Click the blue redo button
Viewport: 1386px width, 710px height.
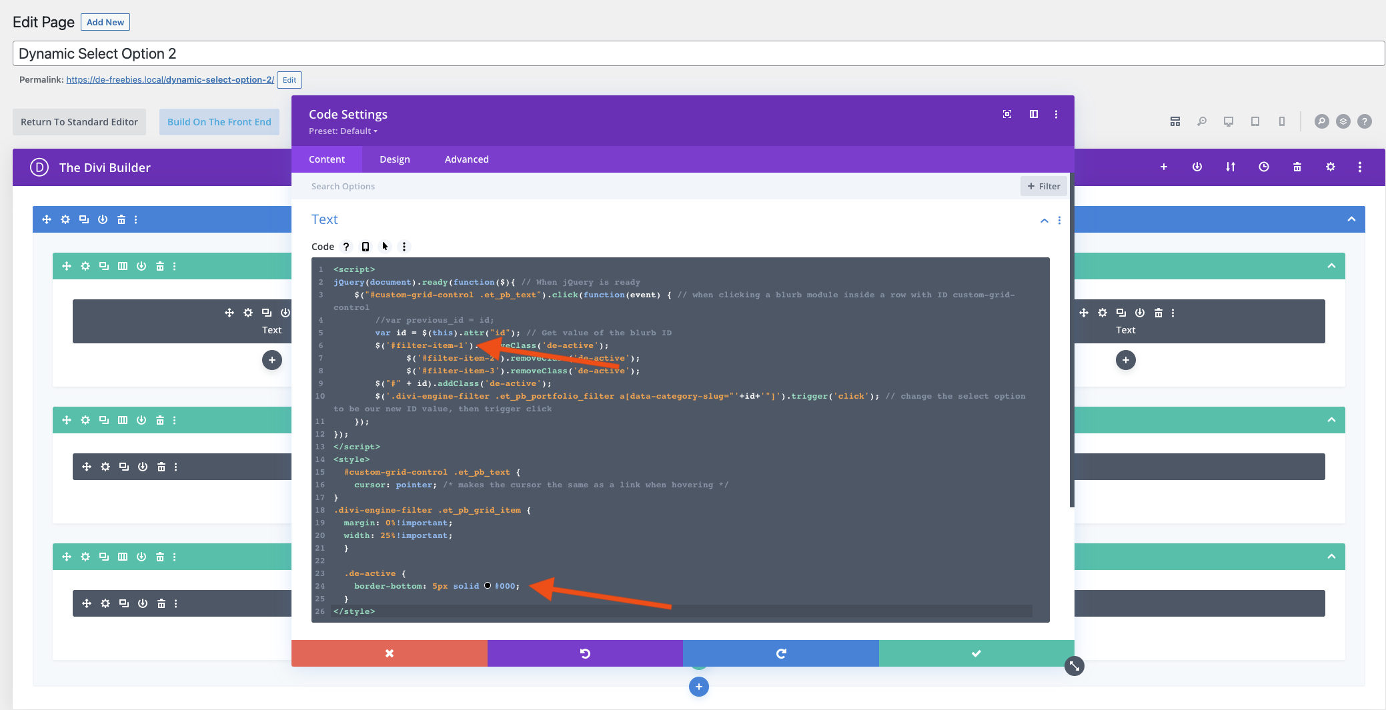click(x=781, y=653)
